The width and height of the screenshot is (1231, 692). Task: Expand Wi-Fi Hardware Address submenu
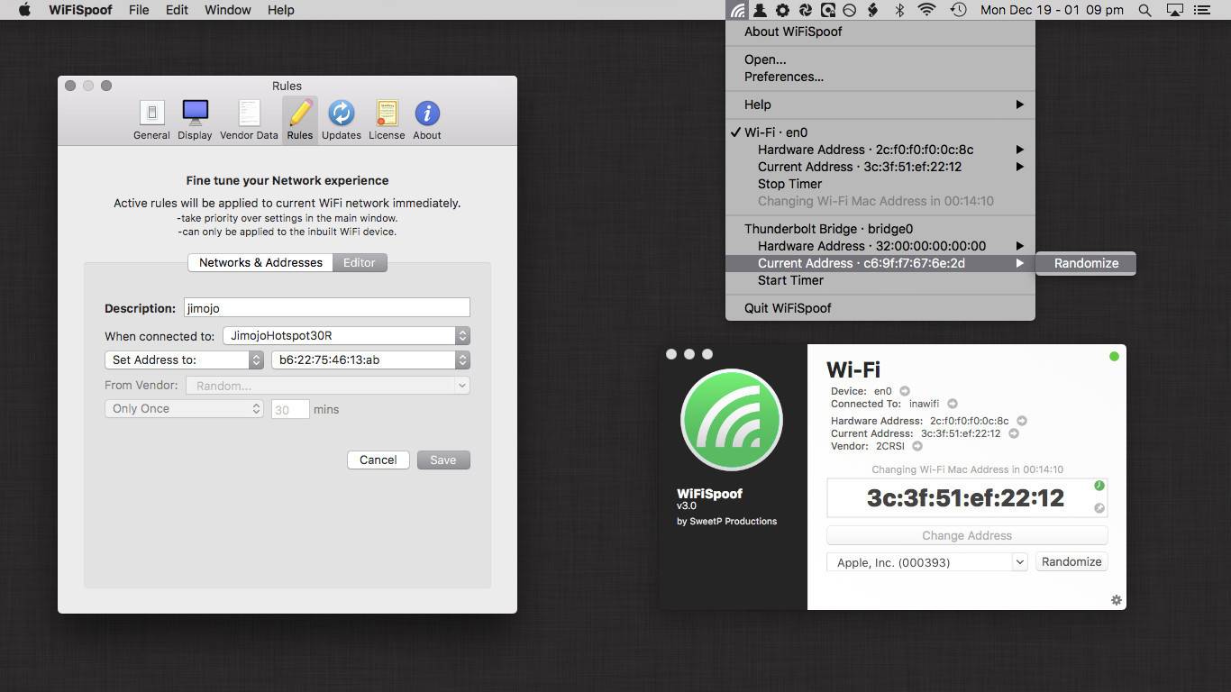click(880, 150)
